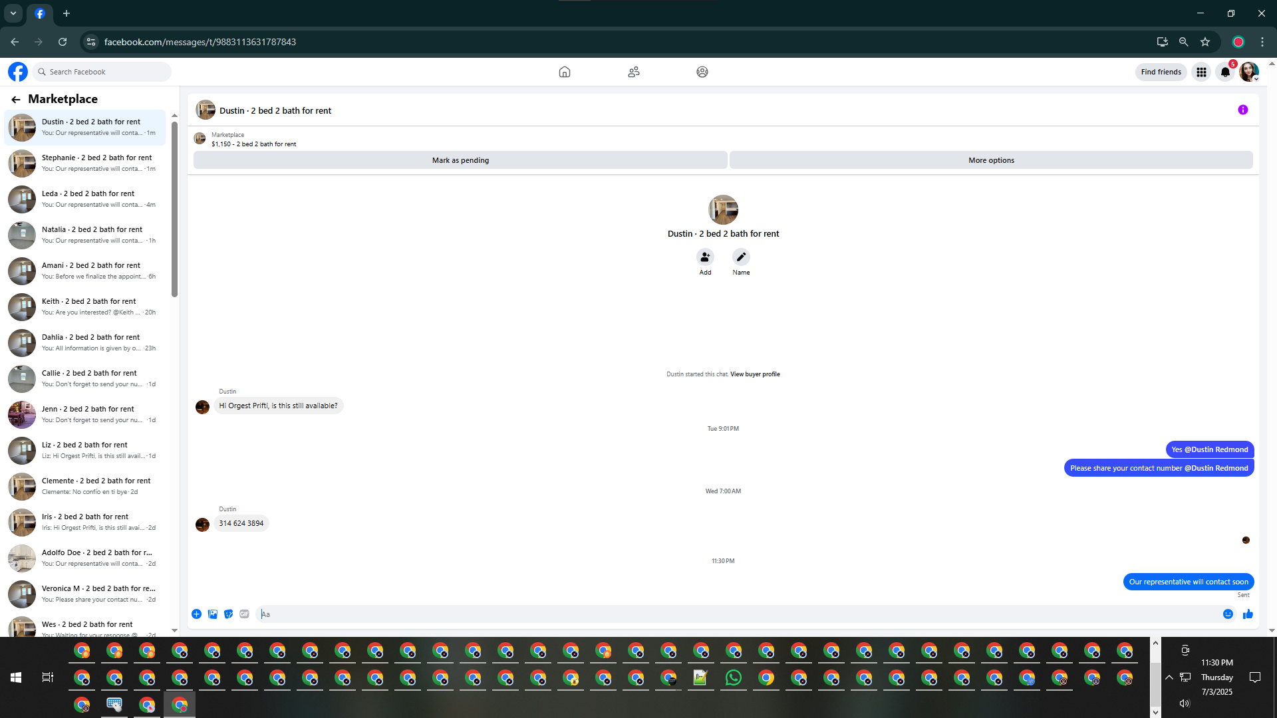Viewport: 1277px width, 718px height.
Task: Open the apps grid menu icon
Action: 1201,72
